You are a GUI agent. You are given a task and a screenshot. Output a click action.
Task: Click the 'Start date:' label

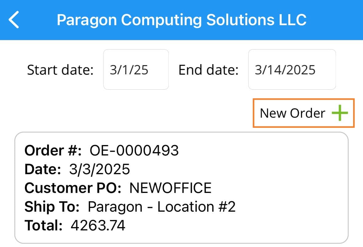(60, 70)
